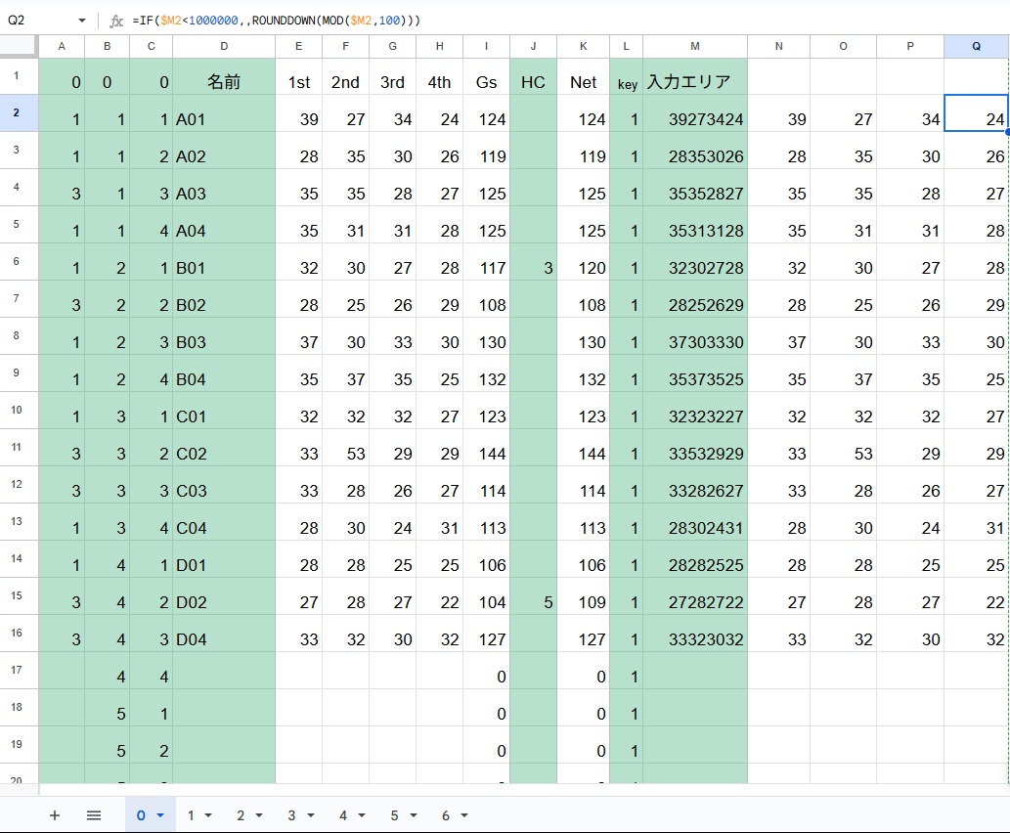
Task: Open sheet tab 0 dropdown arrow
Action: (x=160, y=815)
